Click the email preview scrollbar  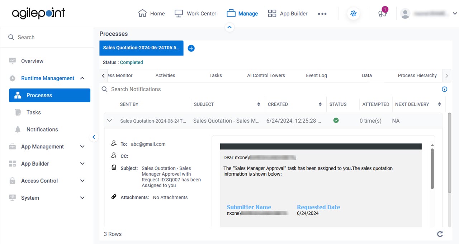(432, 169)
